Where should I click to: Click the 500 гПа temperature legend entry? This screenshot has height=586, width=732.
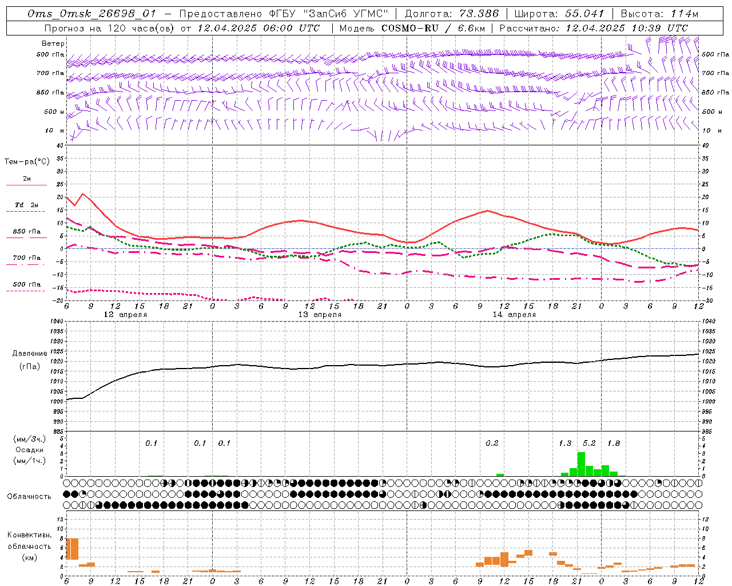[26, 284]
